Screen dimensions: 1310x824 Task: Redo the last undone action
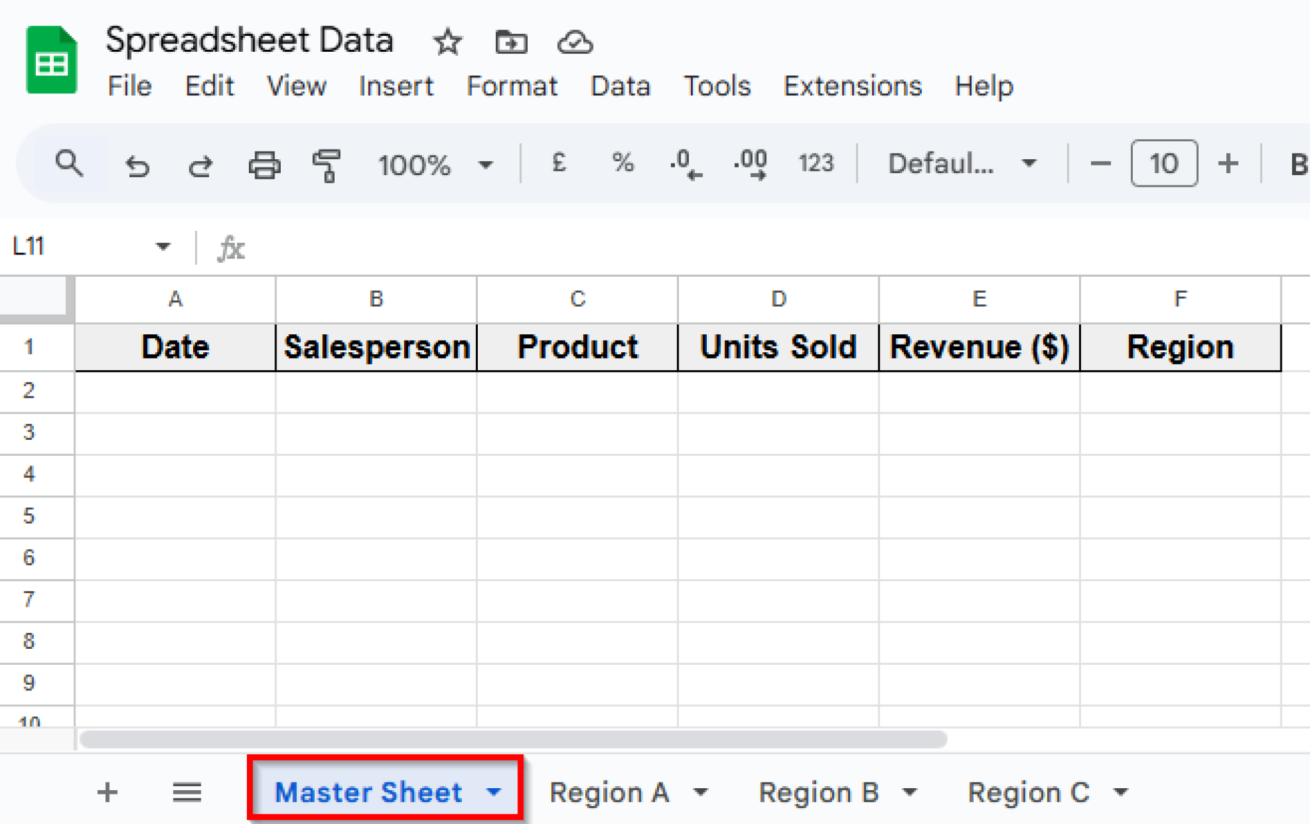coord(200,165)
